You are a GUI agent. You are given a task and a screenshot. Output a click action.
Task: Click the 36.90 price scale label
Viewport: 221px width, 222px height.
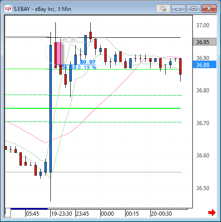point(203,58)
